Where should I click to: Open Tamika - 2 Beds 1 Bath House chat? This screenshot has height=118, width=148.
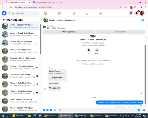point(20,26)
